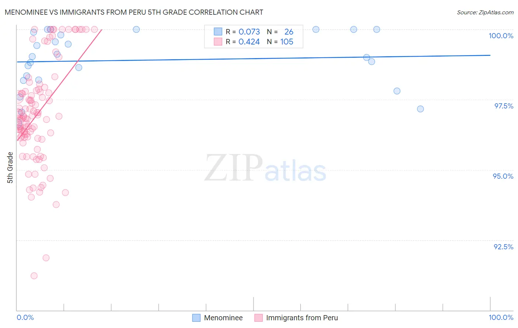Click the 92.5% y-axis label

(503, 247)
